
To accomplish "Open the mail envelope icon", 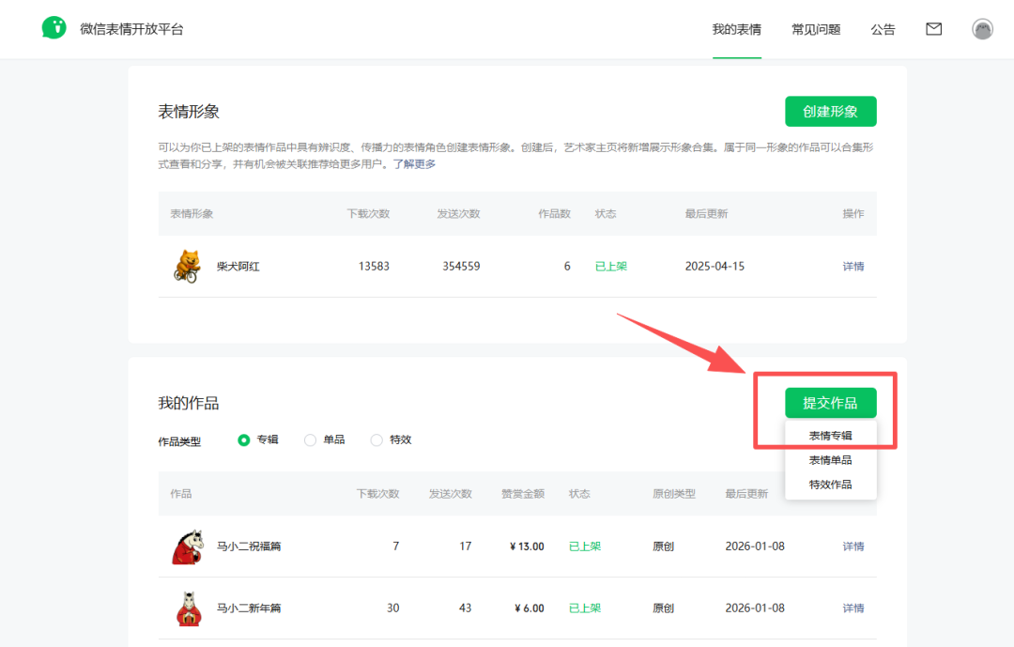I will tap(934, 28).
